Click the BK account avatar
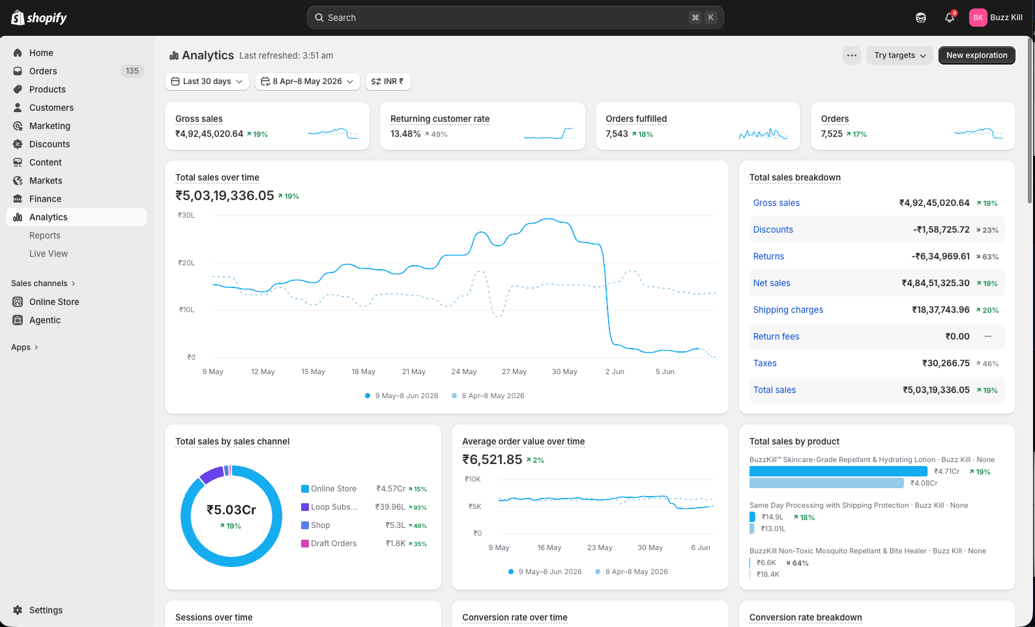 [978, 18]
